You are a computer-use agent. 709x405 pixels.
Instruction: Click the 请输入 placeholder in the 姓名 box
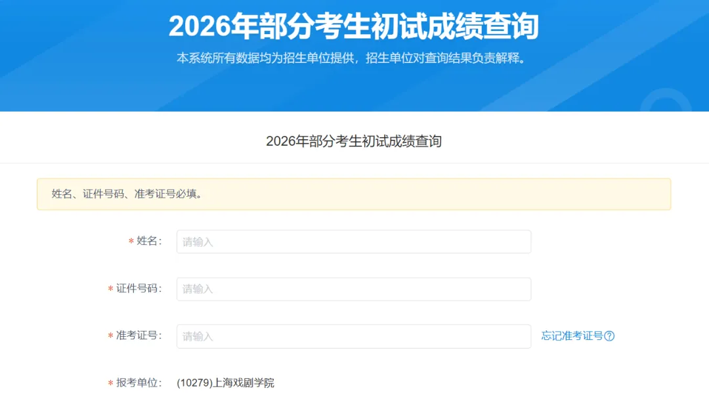tap(198, 242)
